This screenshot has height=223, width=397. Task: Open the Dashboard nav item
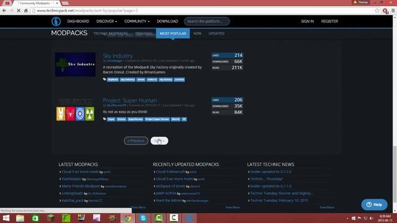(78, 21)
